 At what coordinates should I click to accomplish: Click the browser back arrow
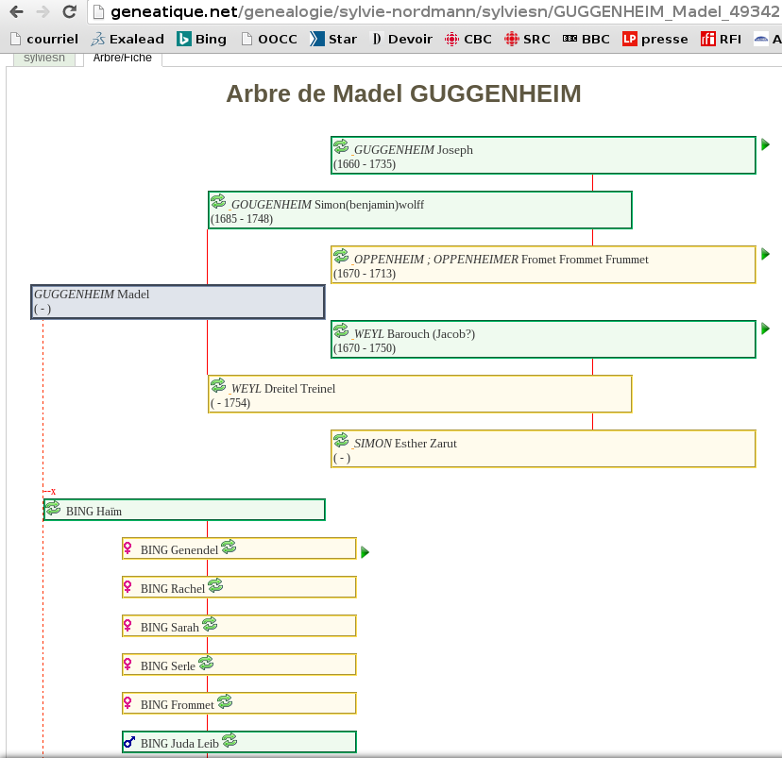(x=16, y=12)
